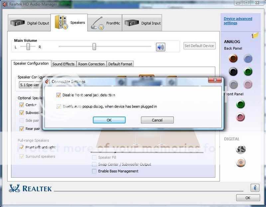Uncheck the Center speaker checkbox
The height and width of the screenshot is (207, 266).
point(22,105)
